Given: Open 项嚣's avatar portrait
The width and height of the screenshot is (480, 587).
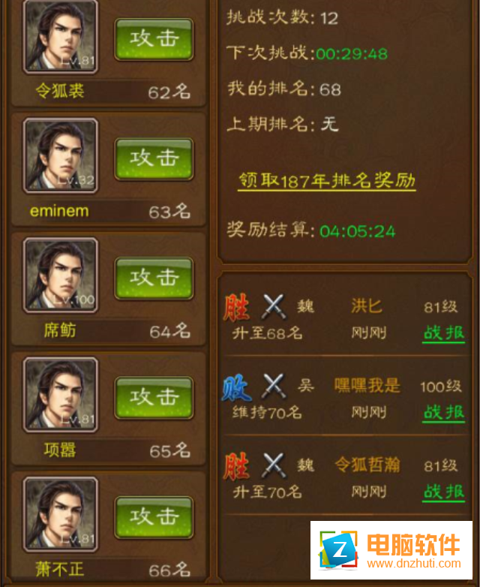Looking at the screenshot, I should click(61, 395).
